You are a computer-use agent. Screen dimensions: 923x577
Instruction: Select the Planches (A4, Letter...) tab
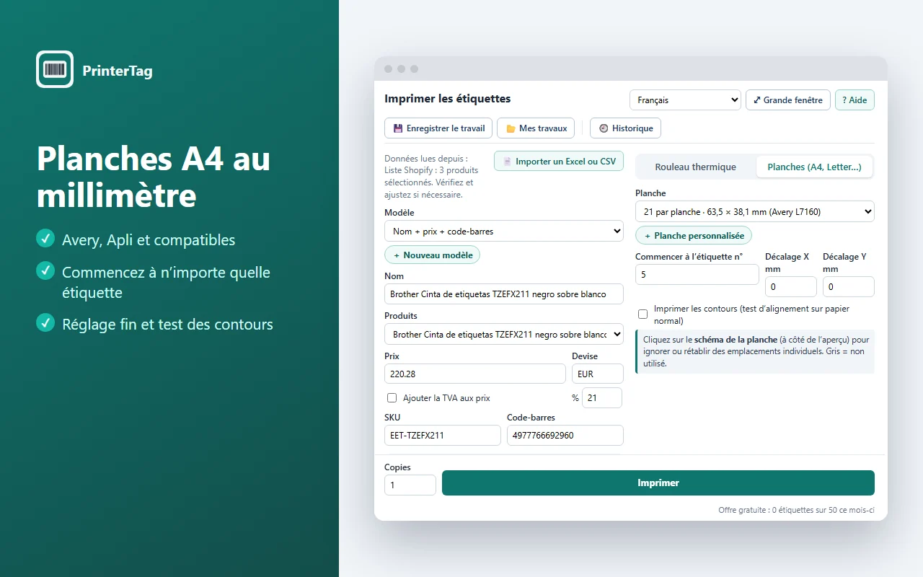[814, 167]
